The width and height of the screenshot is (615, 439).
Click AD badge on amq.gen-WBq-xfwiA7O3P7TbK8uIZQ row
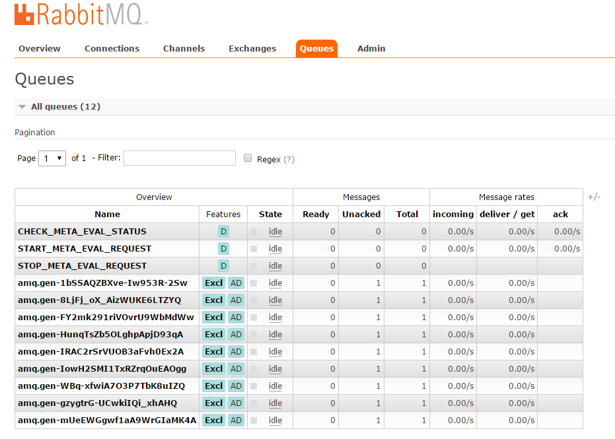(236, 386)
